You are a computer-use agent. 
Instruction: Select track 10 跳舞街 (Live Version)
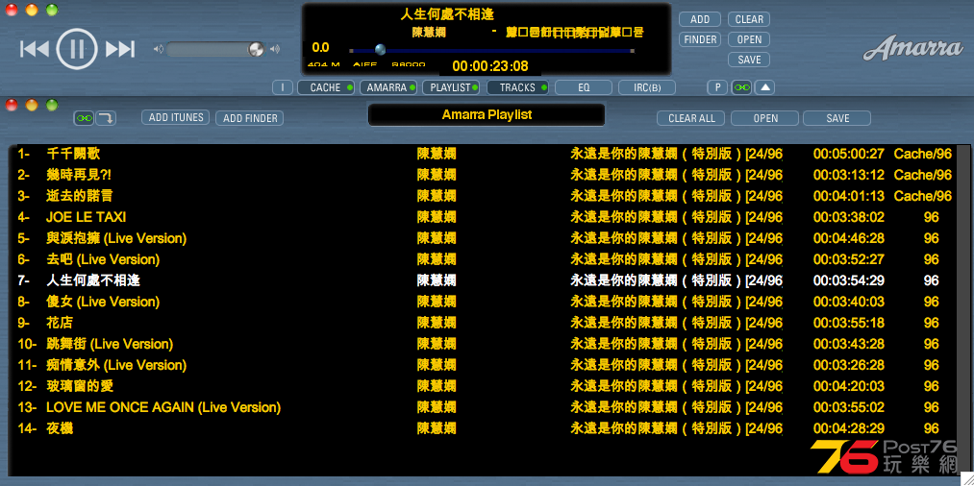pyautogui.click(x=484, y=344)
